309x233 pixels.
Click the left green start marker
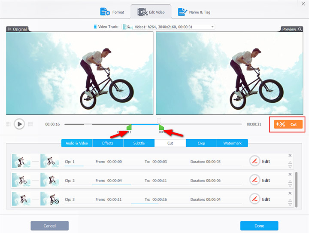point(129,127)
